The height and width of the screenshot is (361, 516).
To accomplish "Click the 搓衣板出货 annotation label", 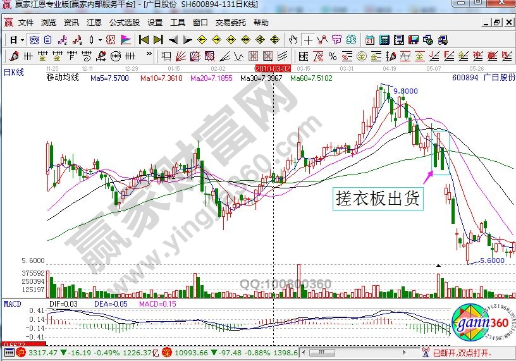I will tap(377, 199).
